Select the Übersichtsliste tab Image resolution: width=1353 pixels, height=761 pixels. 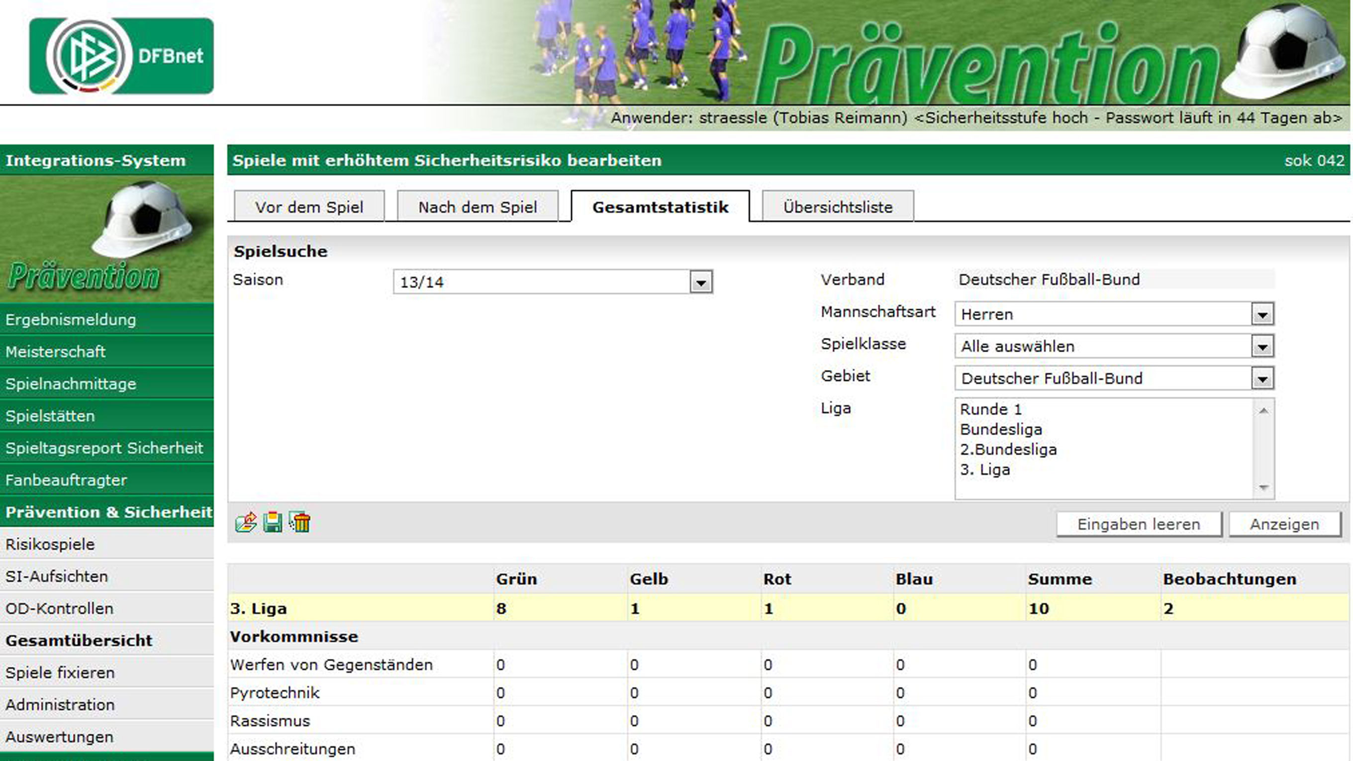click(838, 207)
